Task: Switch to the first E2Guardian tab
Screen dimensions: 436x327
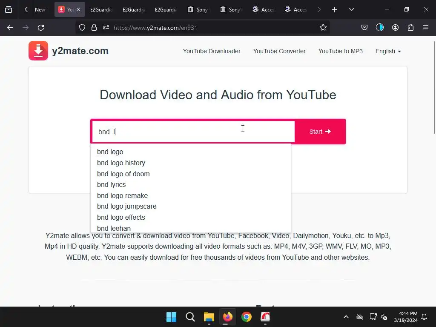Action: (x=101, y=9)
